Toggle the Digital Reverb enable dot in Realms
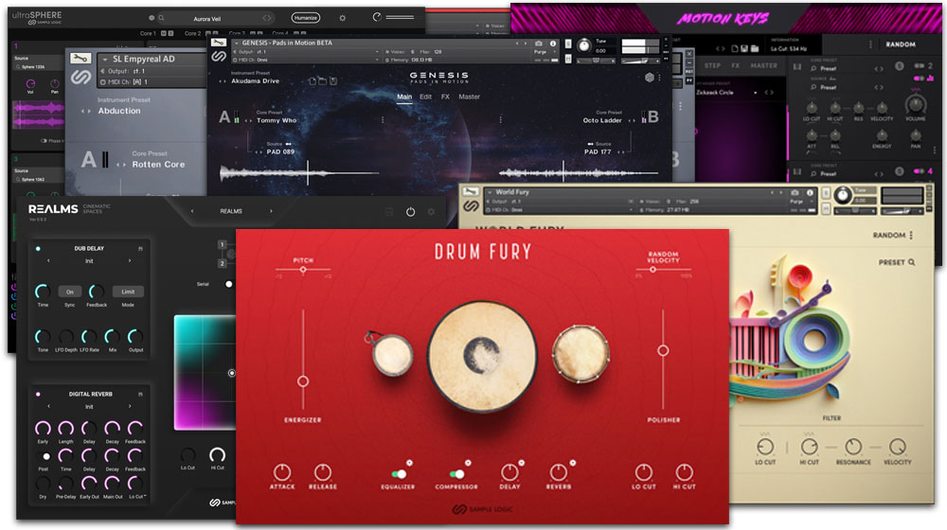This screenshot has width=947, height=530. (x=38, y=394)
